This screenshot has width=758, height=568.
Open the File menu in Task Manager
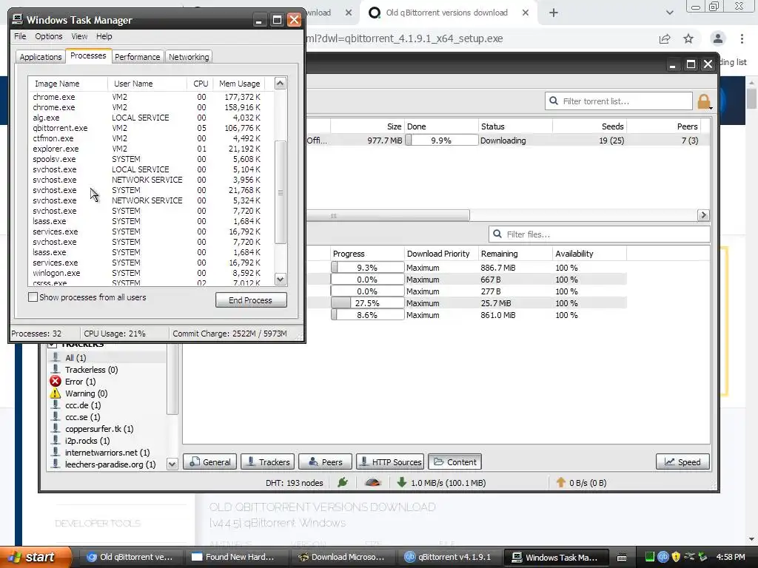20,36
